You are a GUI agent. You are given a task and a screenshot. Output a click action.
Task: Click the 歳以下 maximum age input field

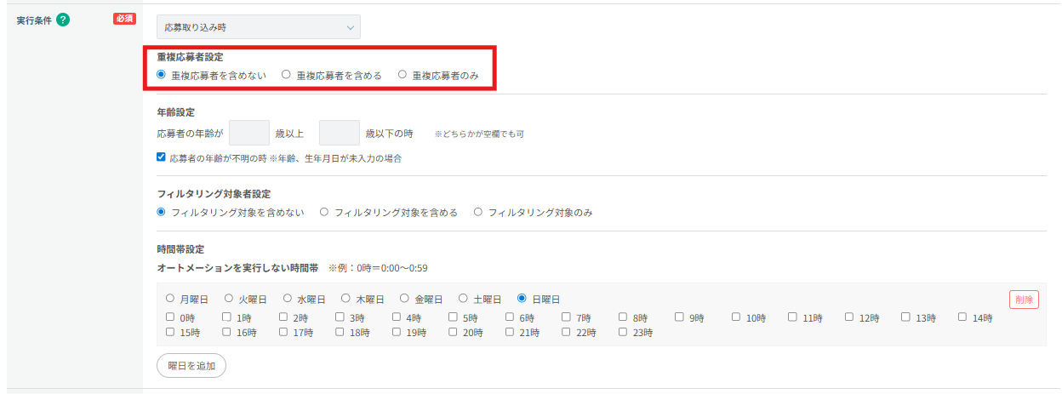[x=340, y=134]
